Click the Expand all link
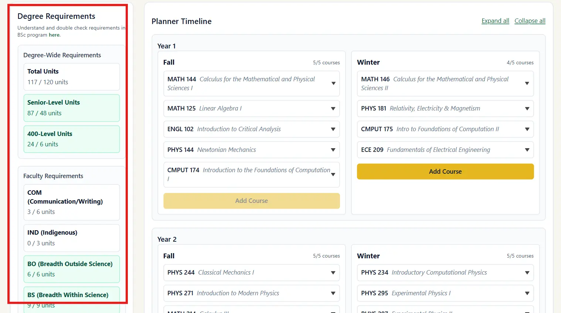The image size is (561, 313). coord(495,21)
